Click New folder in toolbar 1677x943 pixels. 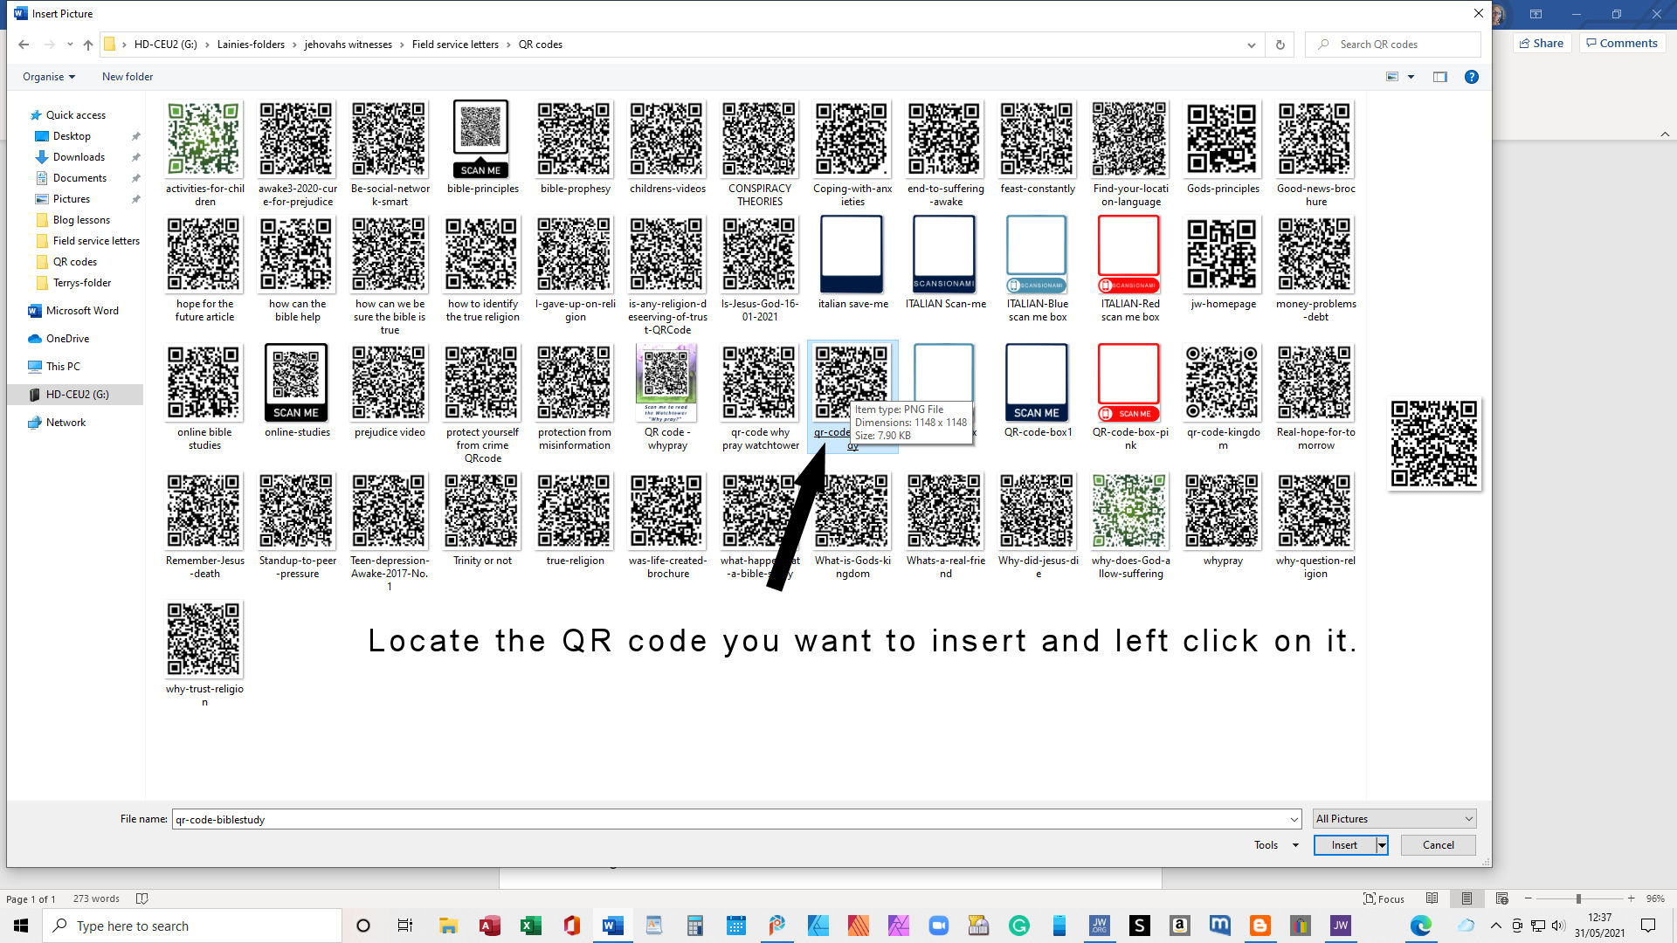point(128,77)
